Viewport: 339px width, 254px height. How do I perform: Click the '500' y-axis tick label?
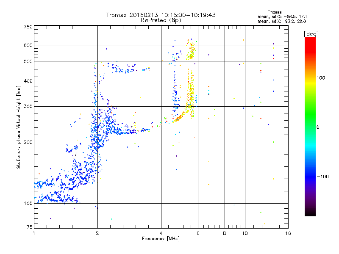click(28, 61)
